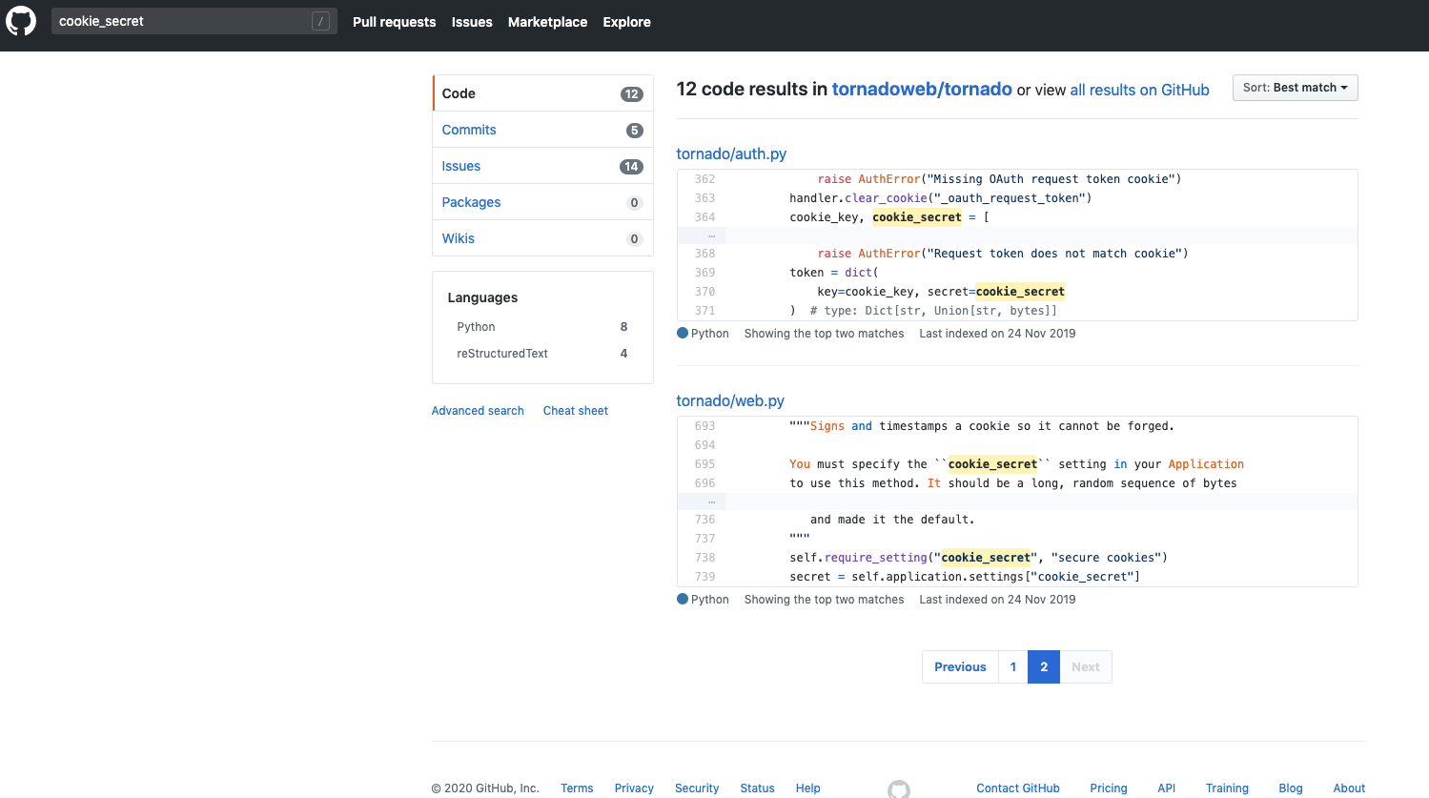Open the Pricing footer link

point(1109,788)
